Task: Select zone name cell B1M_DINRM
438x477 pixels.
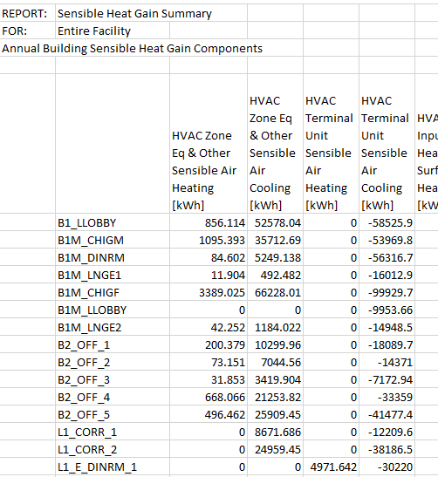Action: [113, 257]
